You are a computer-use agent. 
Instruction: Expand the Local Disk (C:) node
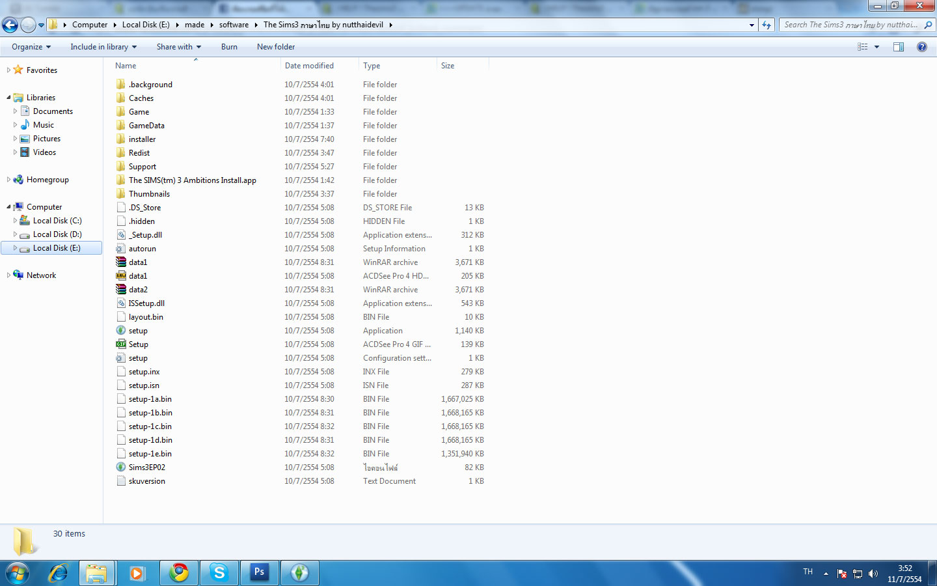15,221
